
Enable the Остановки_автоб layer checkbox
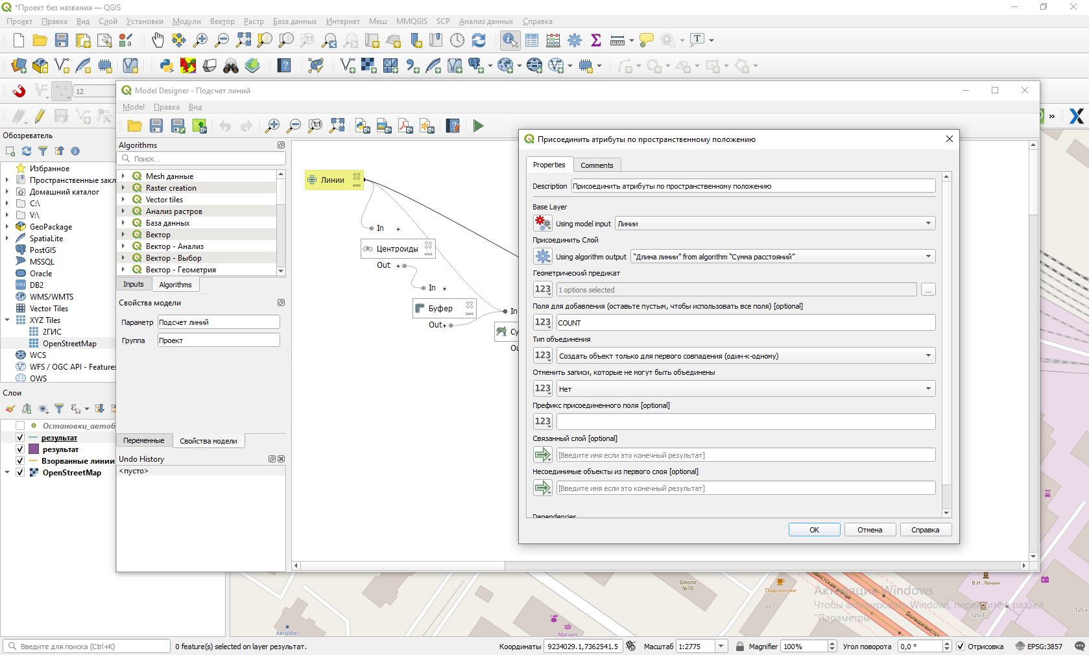coord(20,426)
